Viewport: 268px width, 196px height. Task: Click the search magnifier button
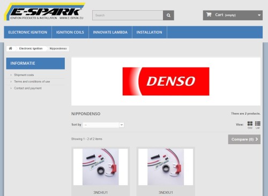[168, 16]
